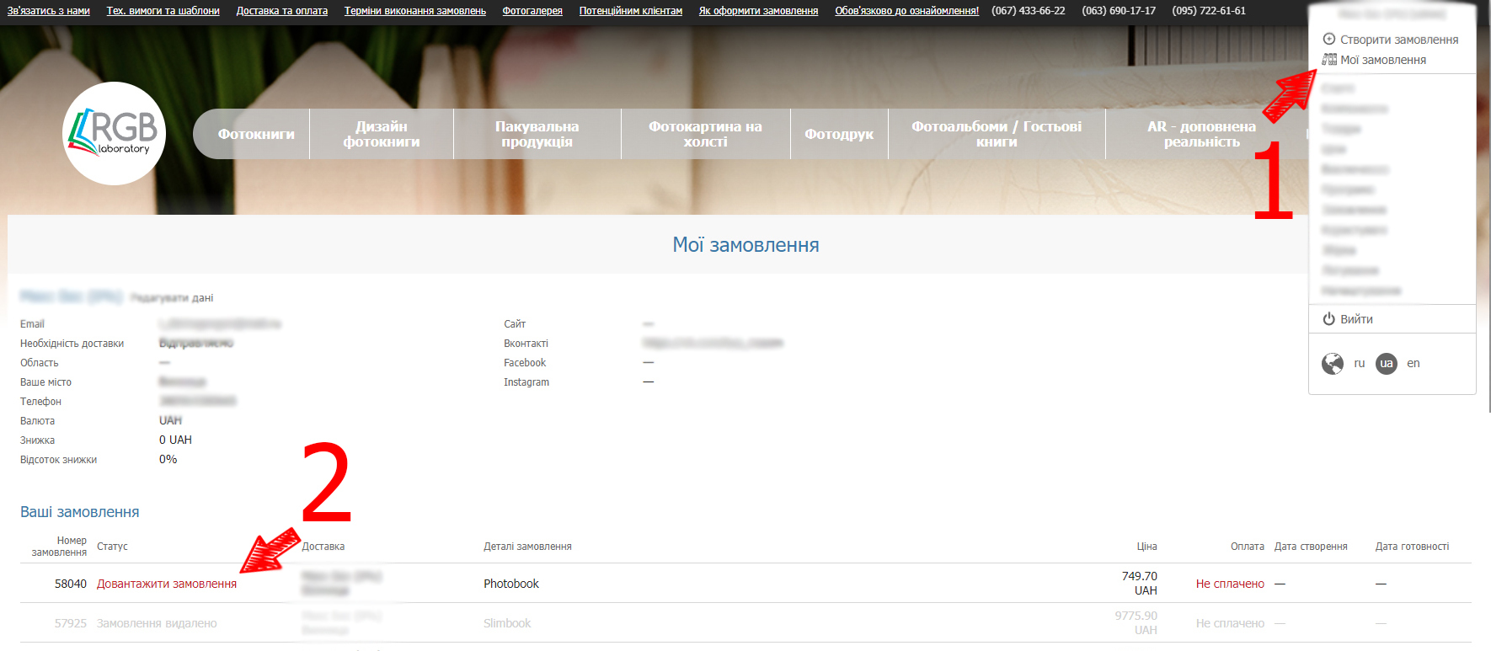Viewport: 1491px width, 651px height.
Task: Click the power icon next to Вийти
Action: coord(1328,319)
